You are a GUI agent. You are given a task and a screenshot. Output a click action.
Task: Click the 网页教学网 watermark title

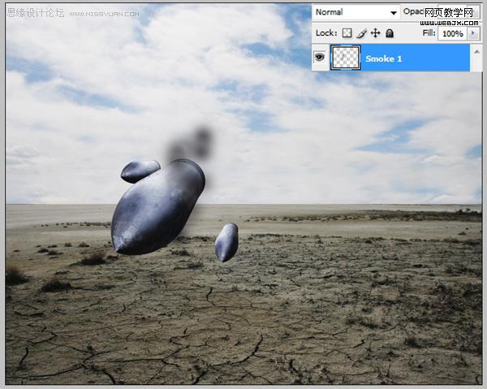[x=449, y=13]
